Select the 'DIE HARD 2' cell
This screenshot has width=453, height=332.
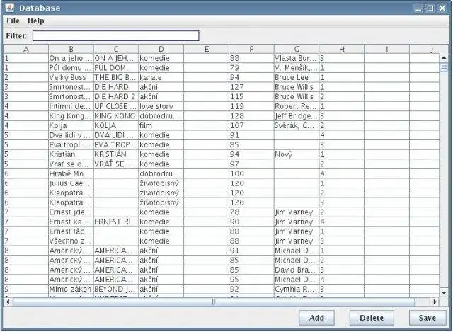(116, 97)
